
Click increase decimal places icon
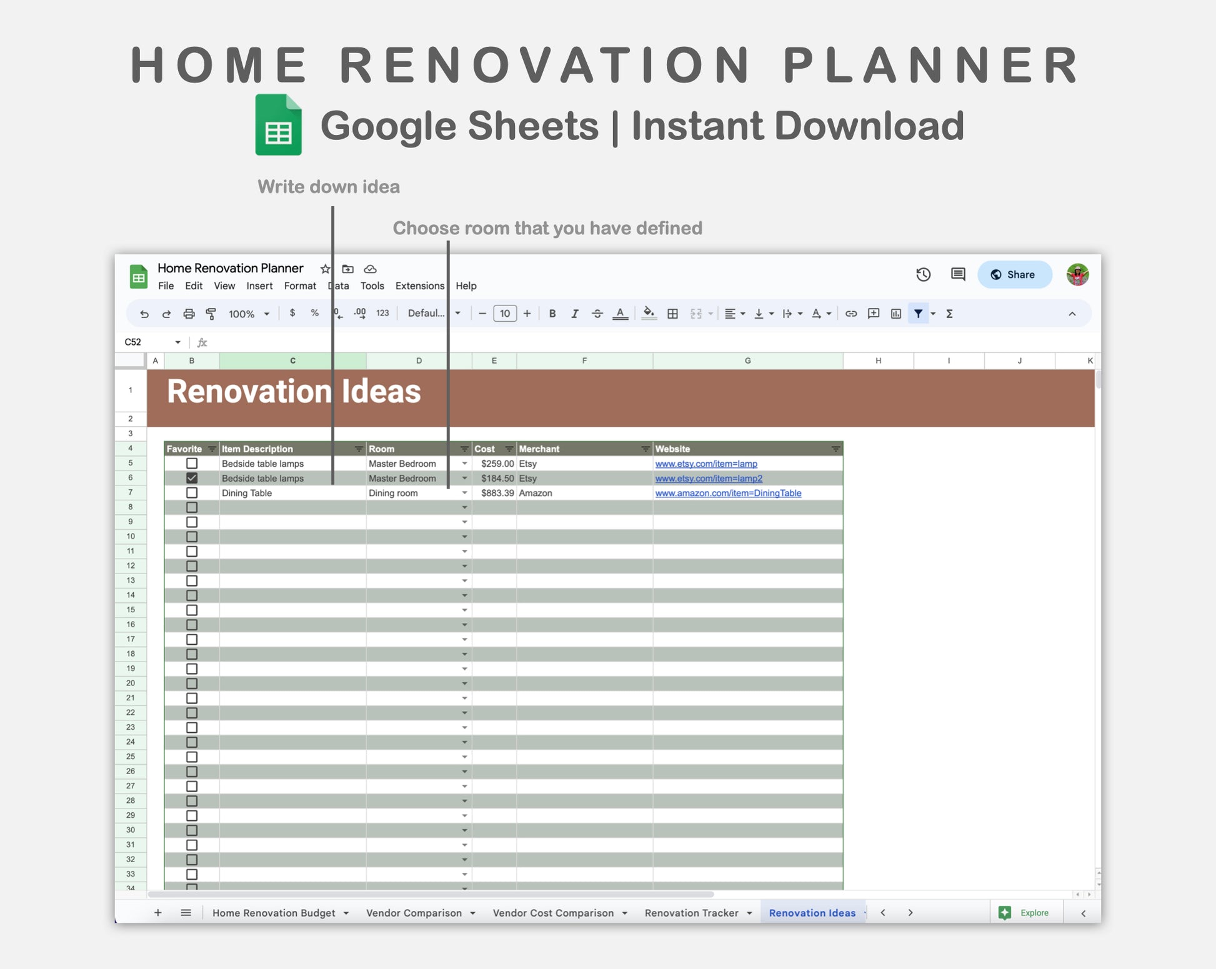(x=360, y=314)
